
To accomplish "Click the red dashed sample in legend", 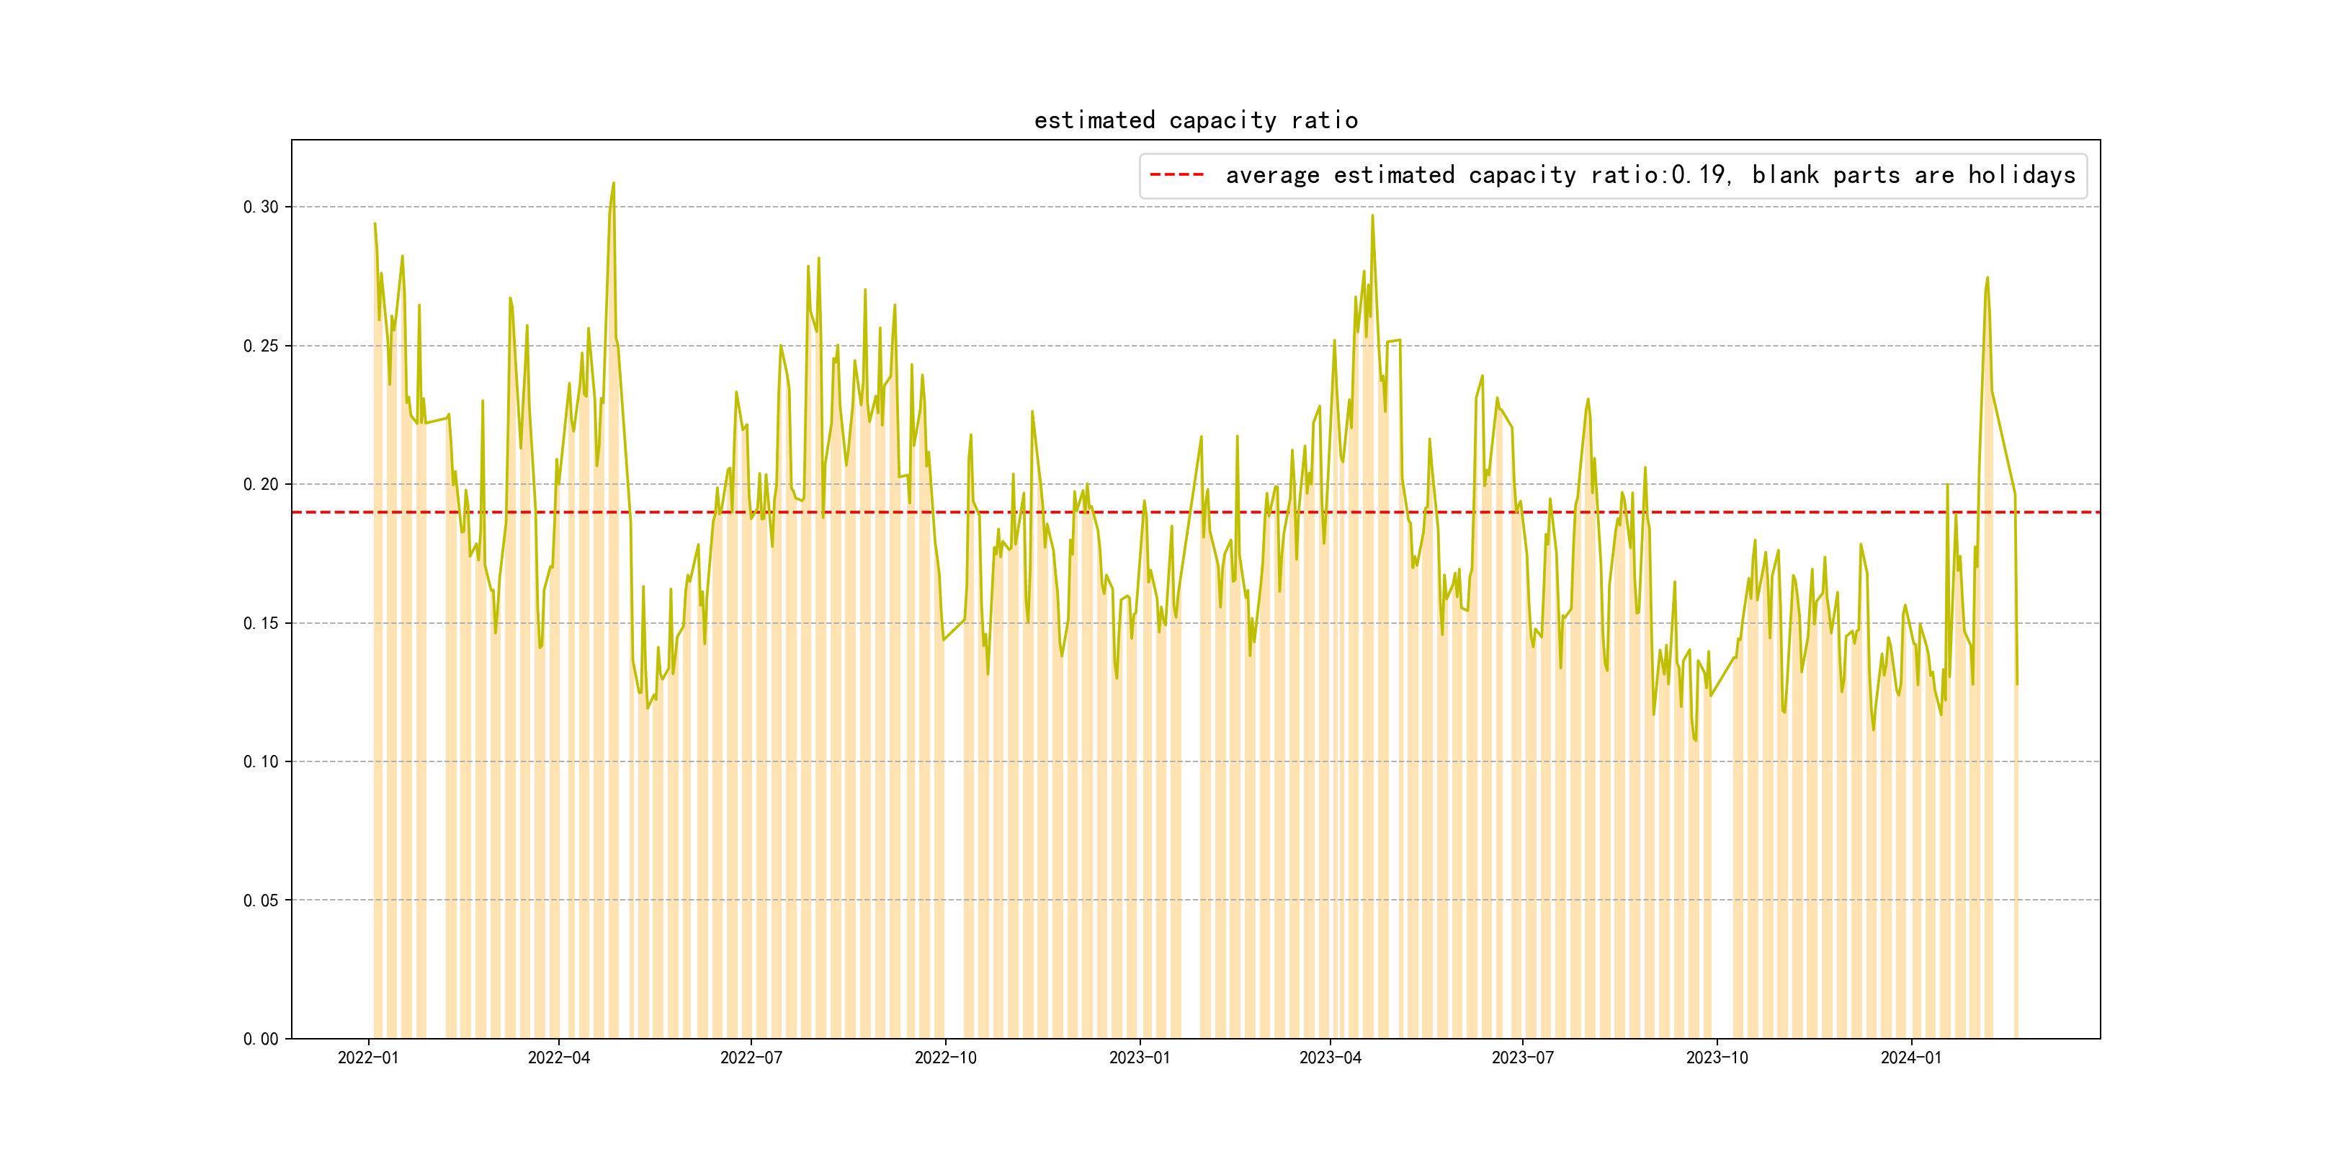I will point(1176,175).
